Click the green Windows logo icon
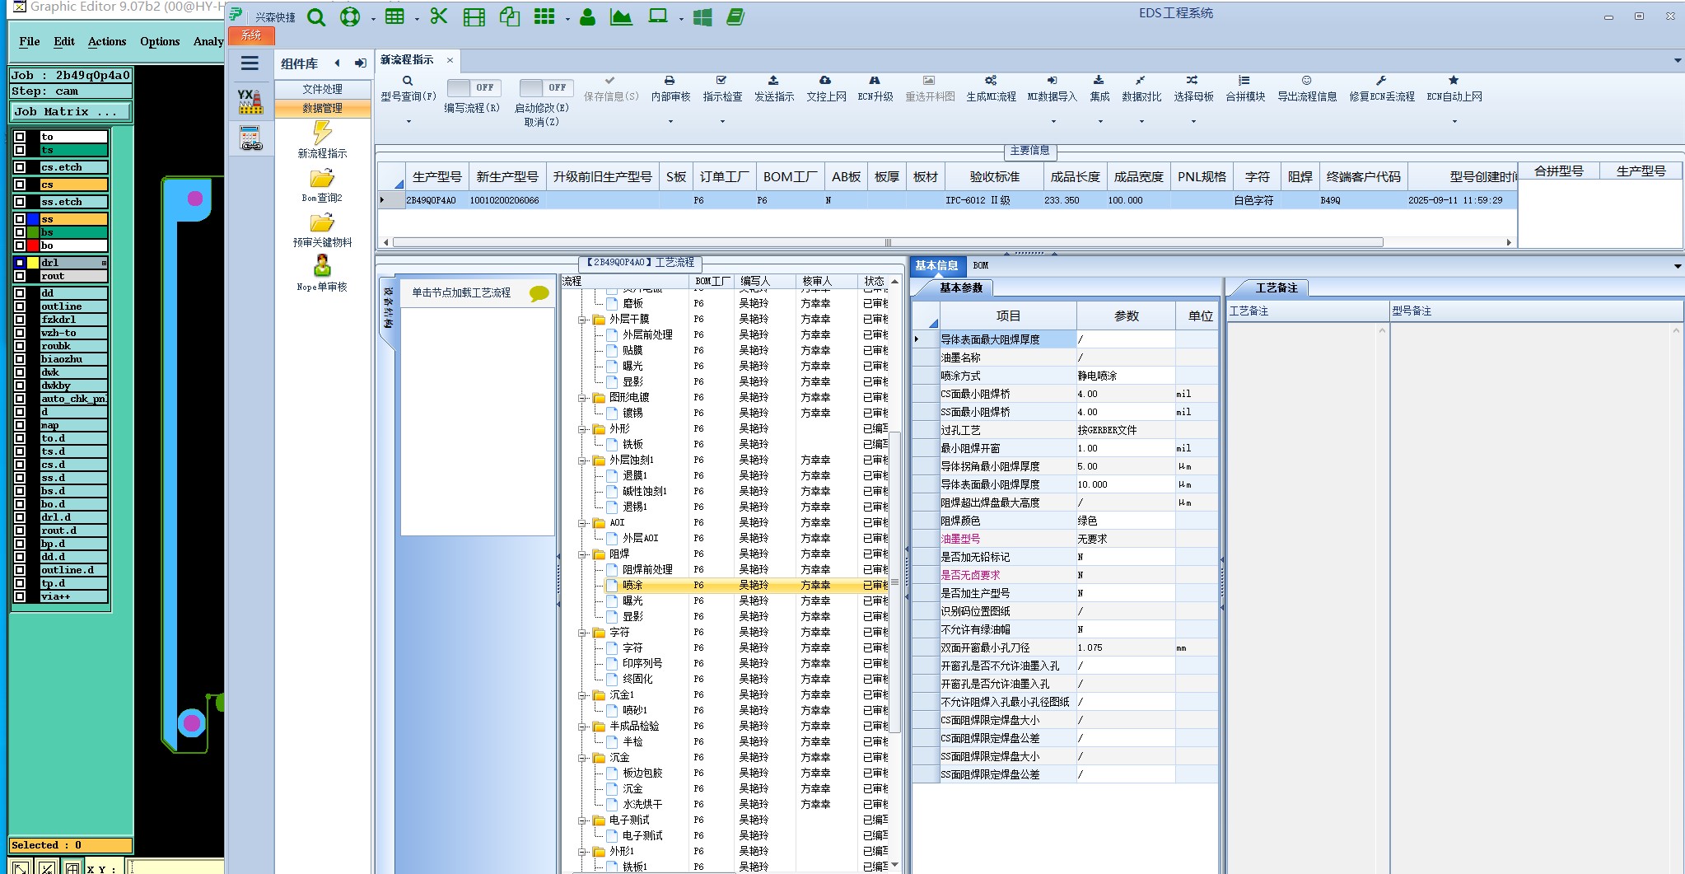The height and width of the screenshot is (874, 1685). 702,17
